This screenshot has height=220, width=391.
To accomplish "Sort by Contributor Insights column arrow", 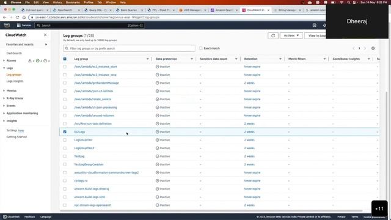I will pyautogui.click(x=368, y=59).
